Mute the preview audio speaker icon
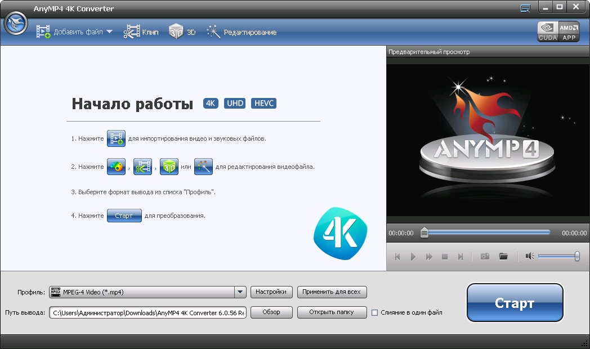The image size is (590, 349). [x=530, y=256]
